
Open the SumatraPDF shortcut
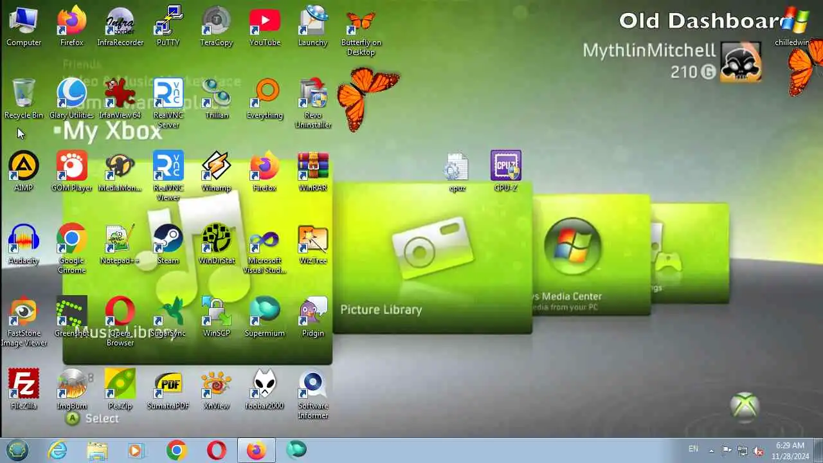[x=168, y=390]
